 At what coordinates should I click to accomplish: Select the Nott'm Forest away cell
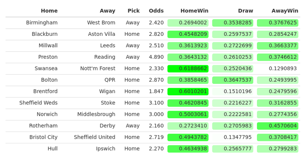coord(98,69)
